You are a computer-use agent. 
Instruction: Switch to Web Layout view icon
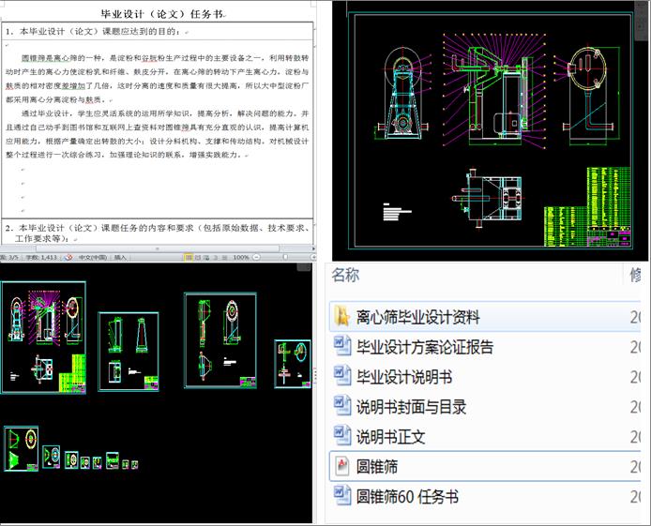206,257
